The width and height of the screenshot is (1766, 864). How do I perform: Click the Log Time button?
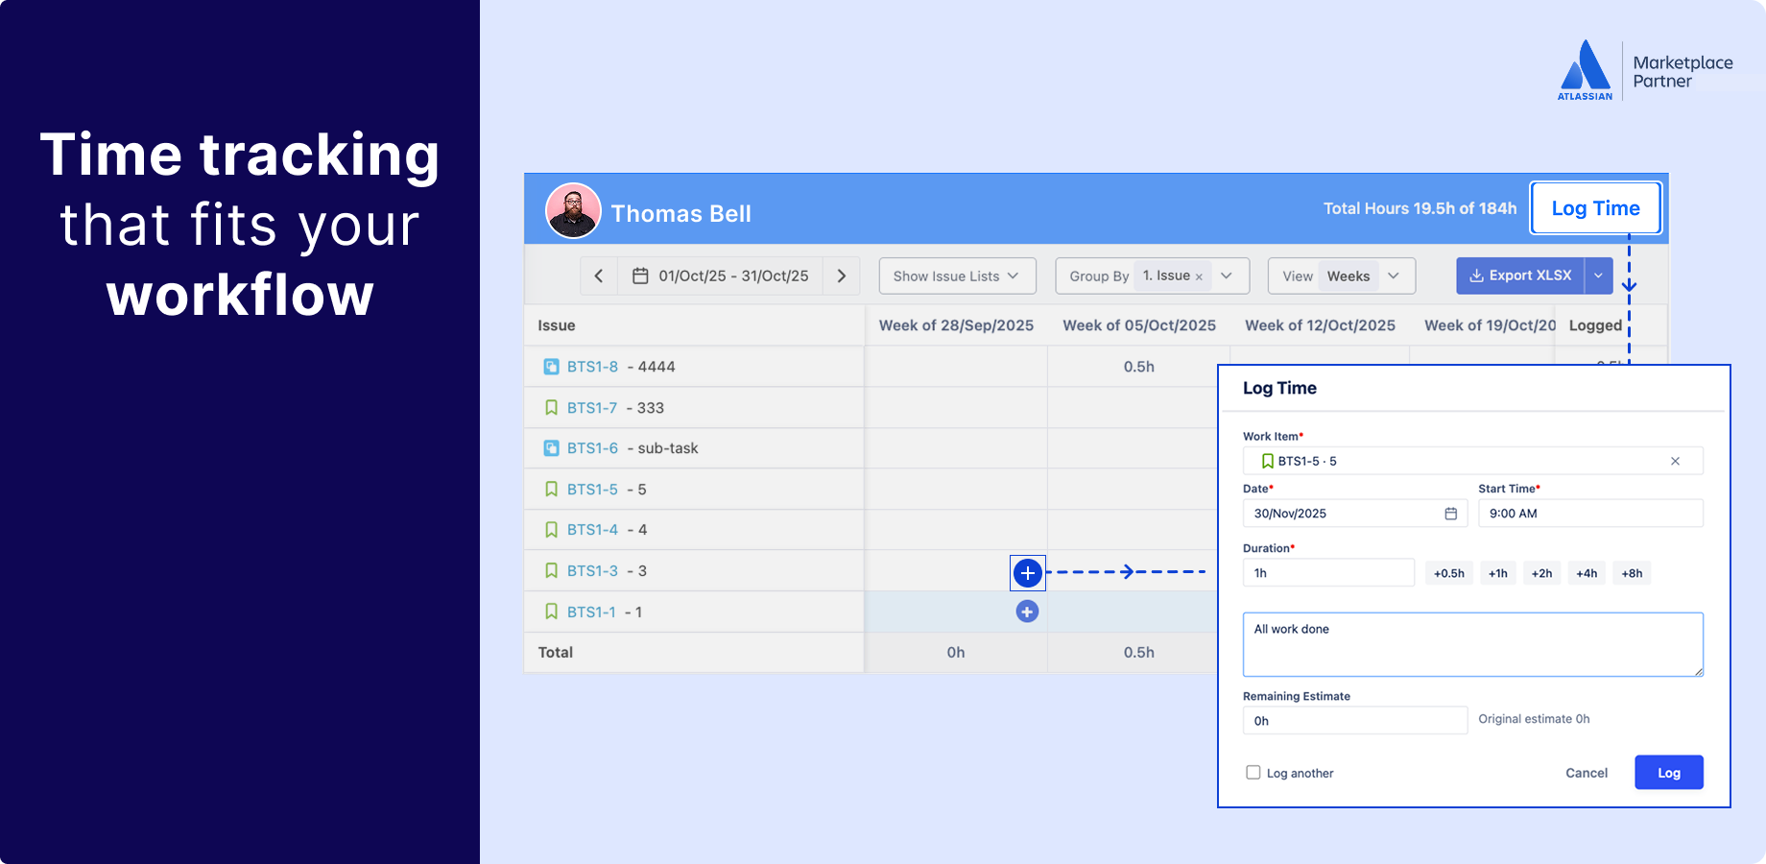pyautogui.click(x=1595, y=207)
